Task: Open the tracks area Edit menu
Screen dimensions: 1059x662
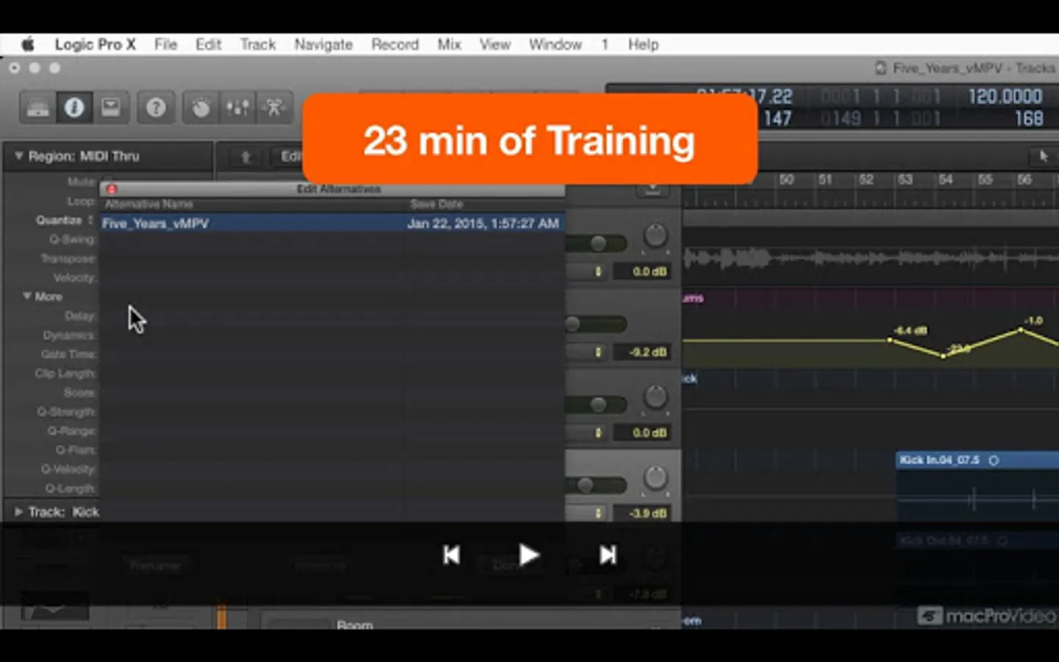Action: 290,157
